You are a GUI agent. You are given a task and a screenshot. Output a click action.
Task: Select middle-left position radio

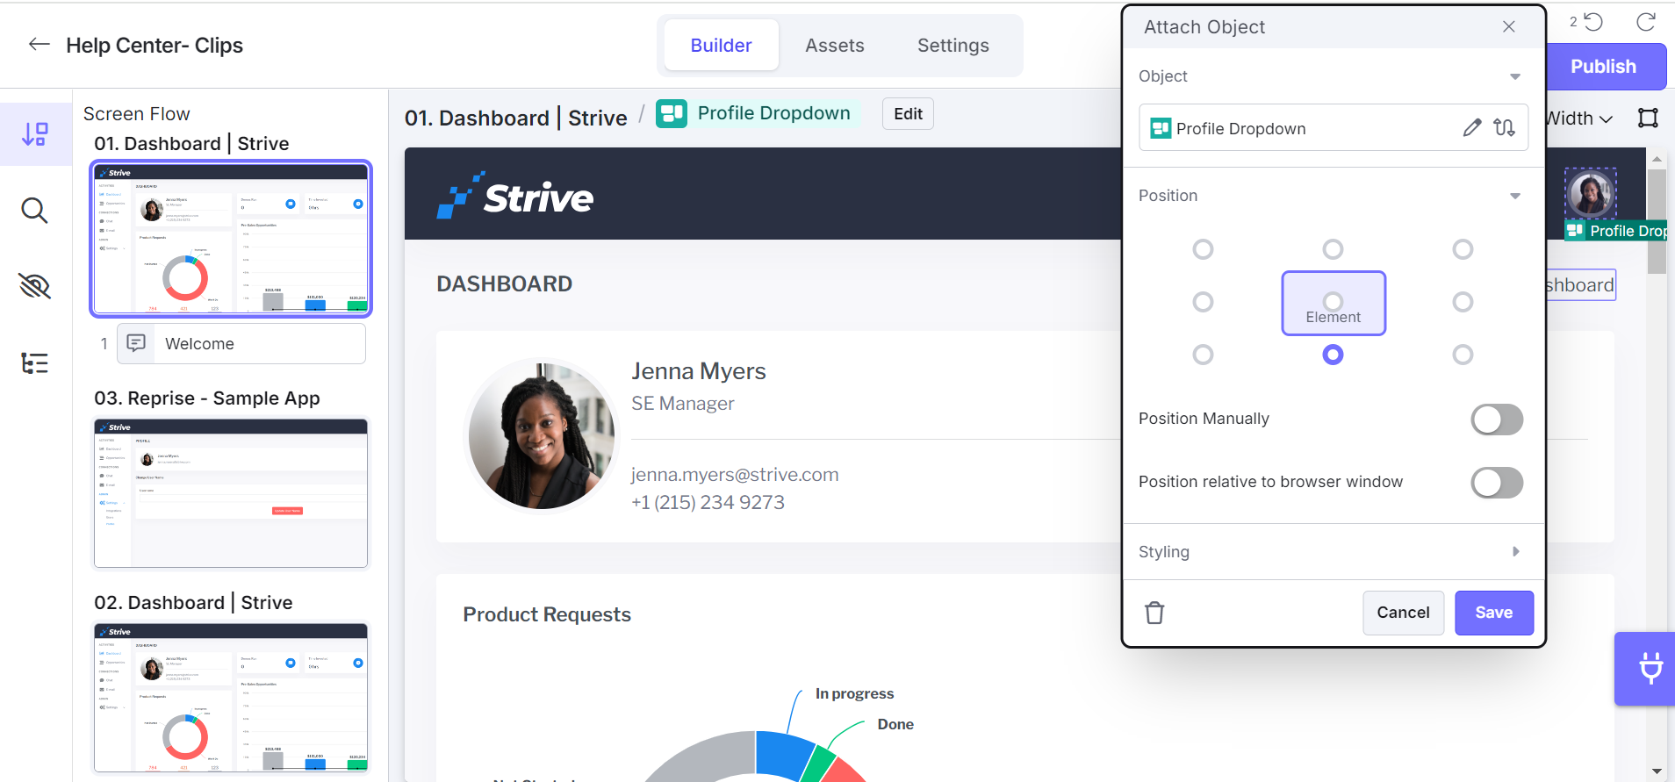tap(1203, 302)
